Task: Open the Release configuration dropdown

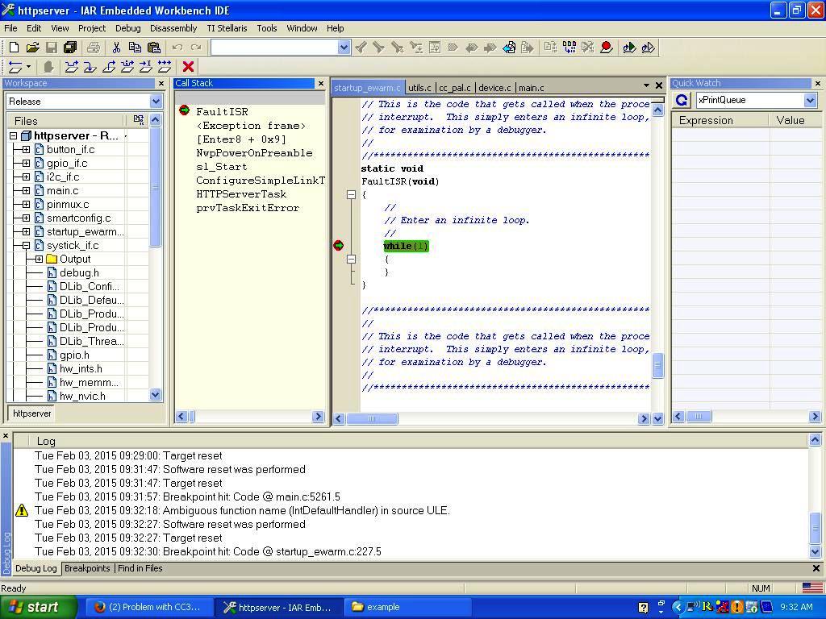Action: [x=156, y=101]
